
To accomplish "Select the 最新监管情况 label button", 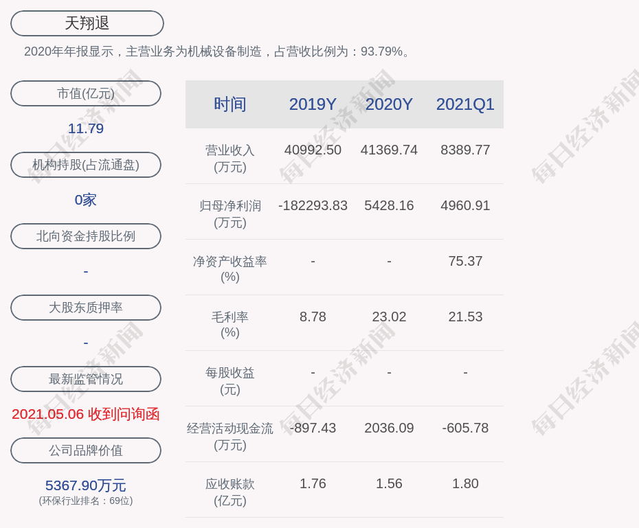I will (86, 379).
